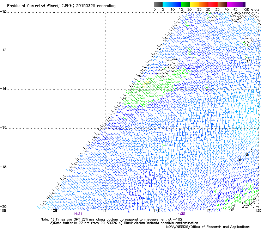Click the green 15-20 knots legend swatch
Screen dimensions: 261x229
pyautogui.click(x=186, y=4)
